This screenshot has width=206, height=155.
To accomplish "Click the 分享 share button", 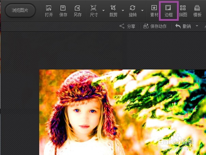I will tap(127, 26).
